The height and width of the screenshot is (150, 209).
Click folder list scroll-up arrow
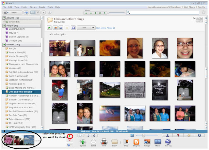coord(42,18)
